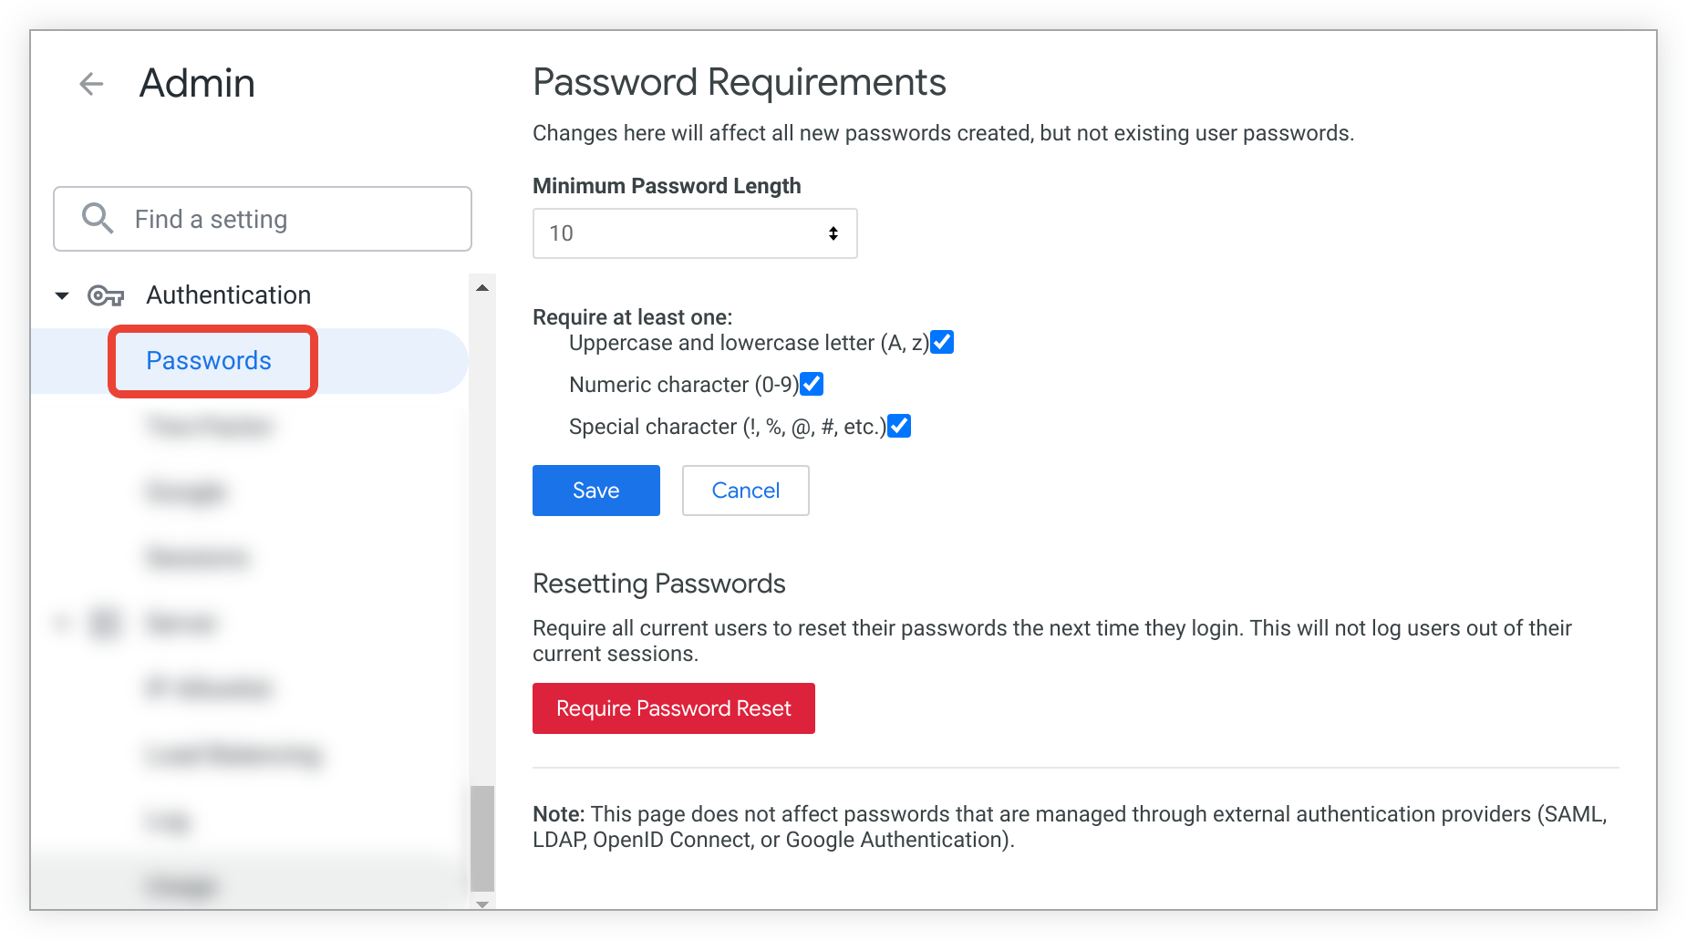Select the Passwords menu item
Viewport: 1687px width, 940px height.
pyautogui.click(x=209, y=361)
